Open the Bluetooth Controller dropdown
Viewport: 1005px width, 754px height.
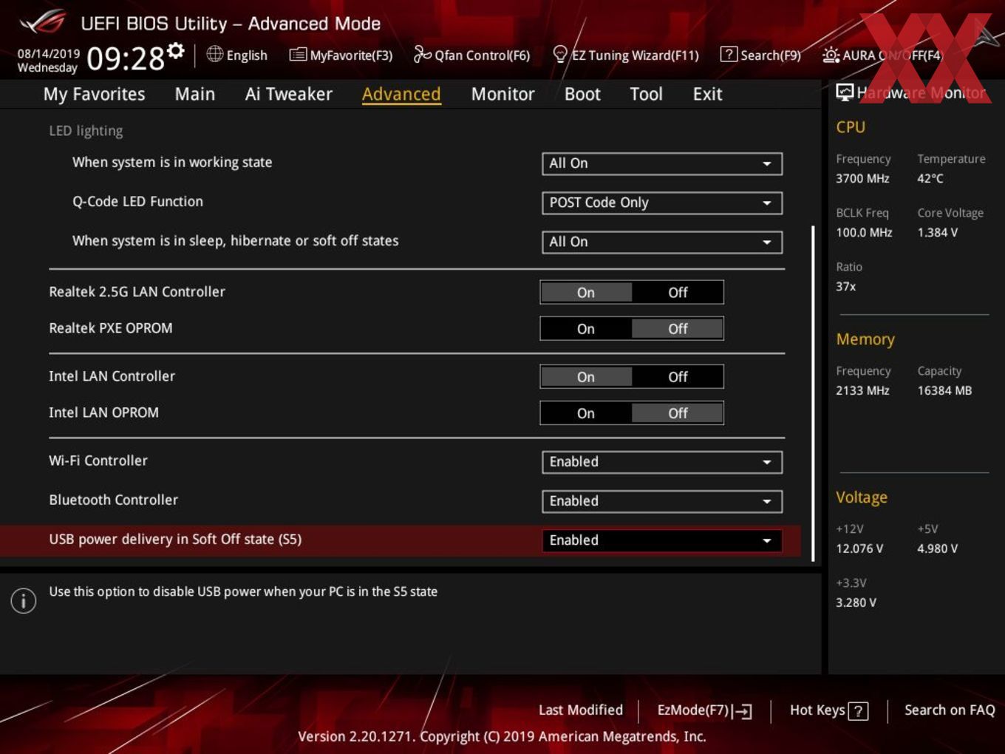(662, 501)
